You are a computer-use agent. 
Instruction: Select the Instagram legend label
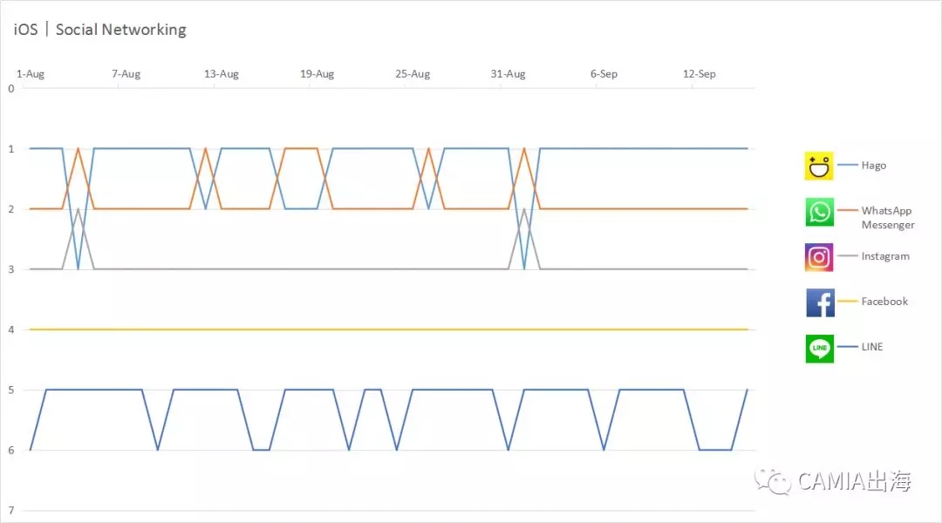pyautogui.click(x=884, y=256)
